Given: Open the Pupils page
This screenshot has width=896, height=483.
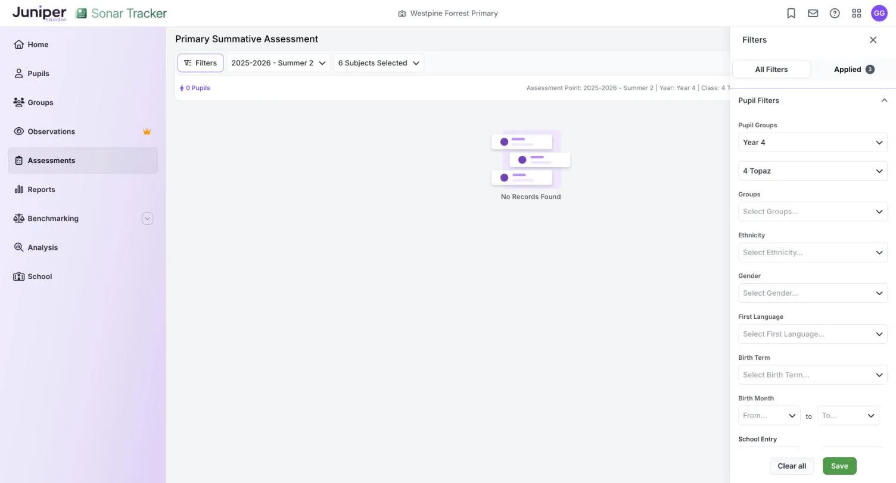Looking at the screenshot, I should click(x=83, y=74).
